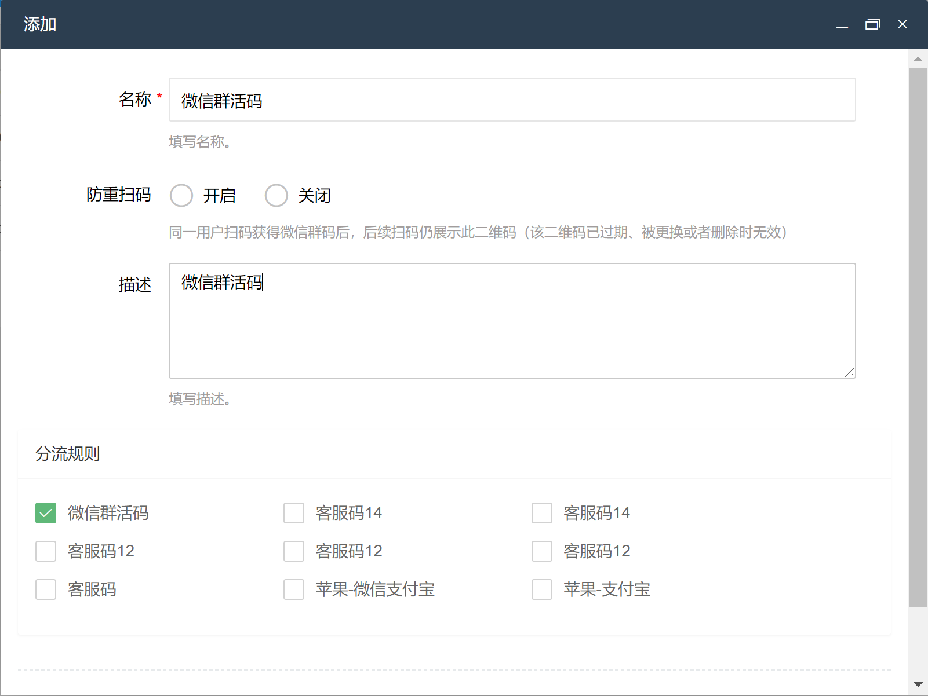This screenshot has height=696, width=928.
Task: Click the vertical scrollbar thumb
Action: (918, 338)
